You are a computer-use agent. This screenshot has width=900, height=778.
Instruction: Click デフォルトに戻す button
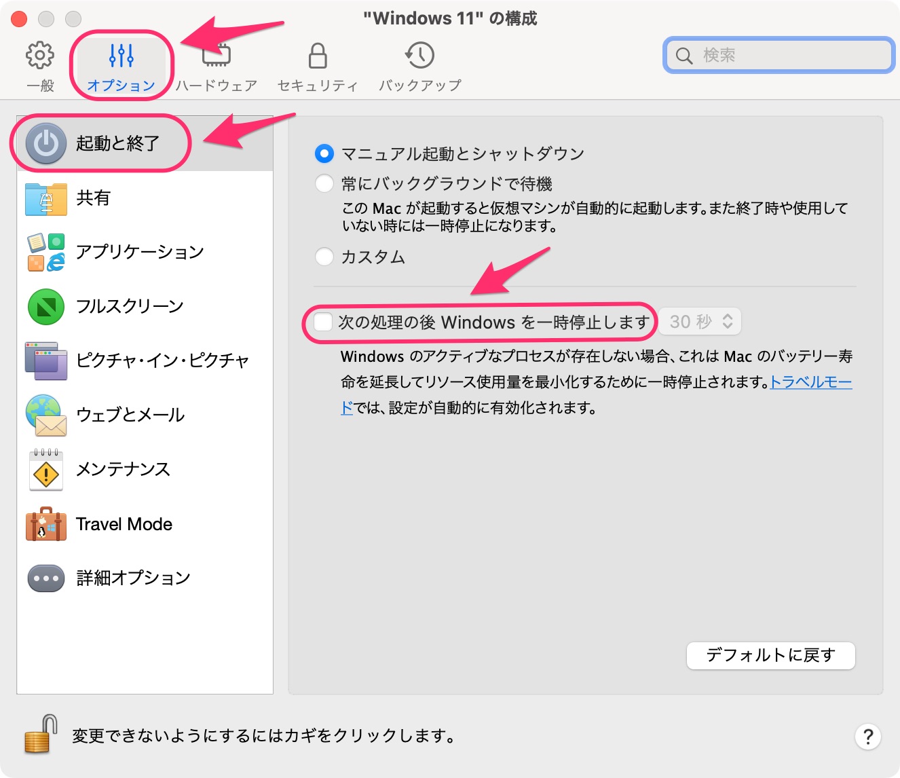click(x=770, y=655)
